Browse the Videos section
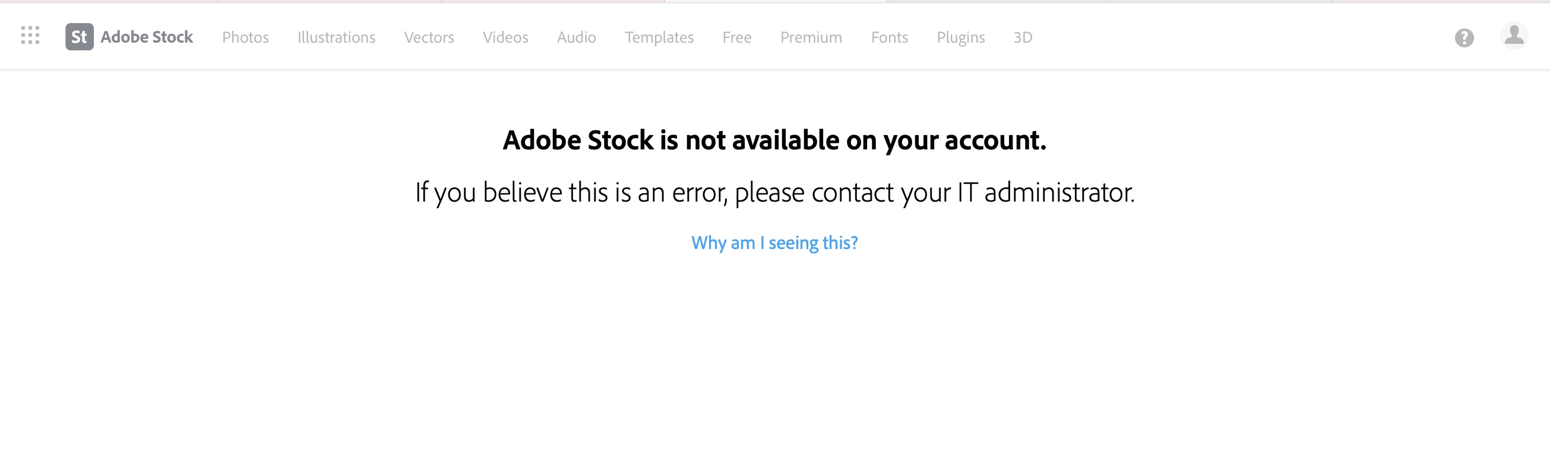 pos(505,37)
